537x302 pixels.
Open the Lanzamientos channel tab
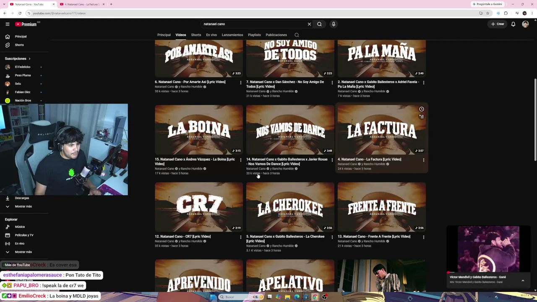click(x=232, y=35)
